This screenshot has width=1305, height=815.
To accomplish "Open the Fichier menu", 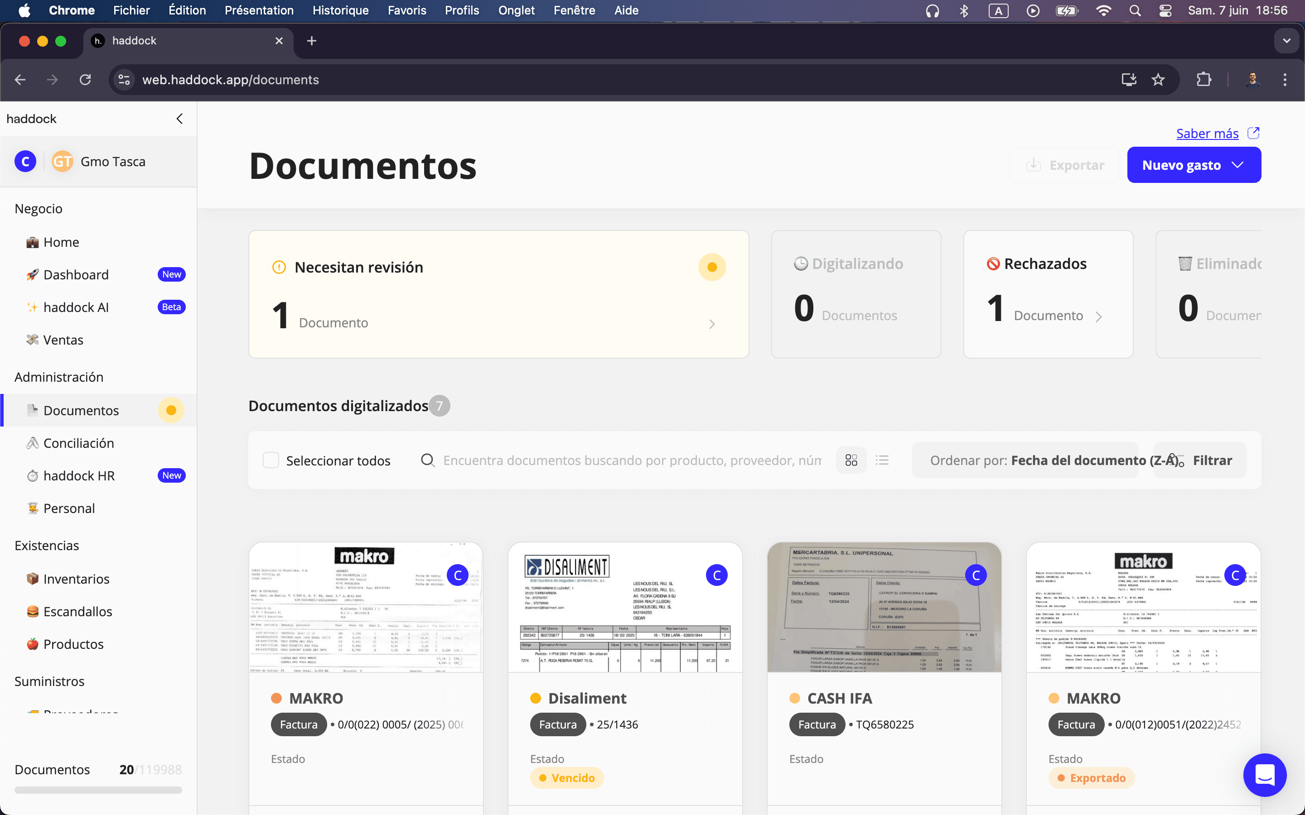I will click(131, 10).
